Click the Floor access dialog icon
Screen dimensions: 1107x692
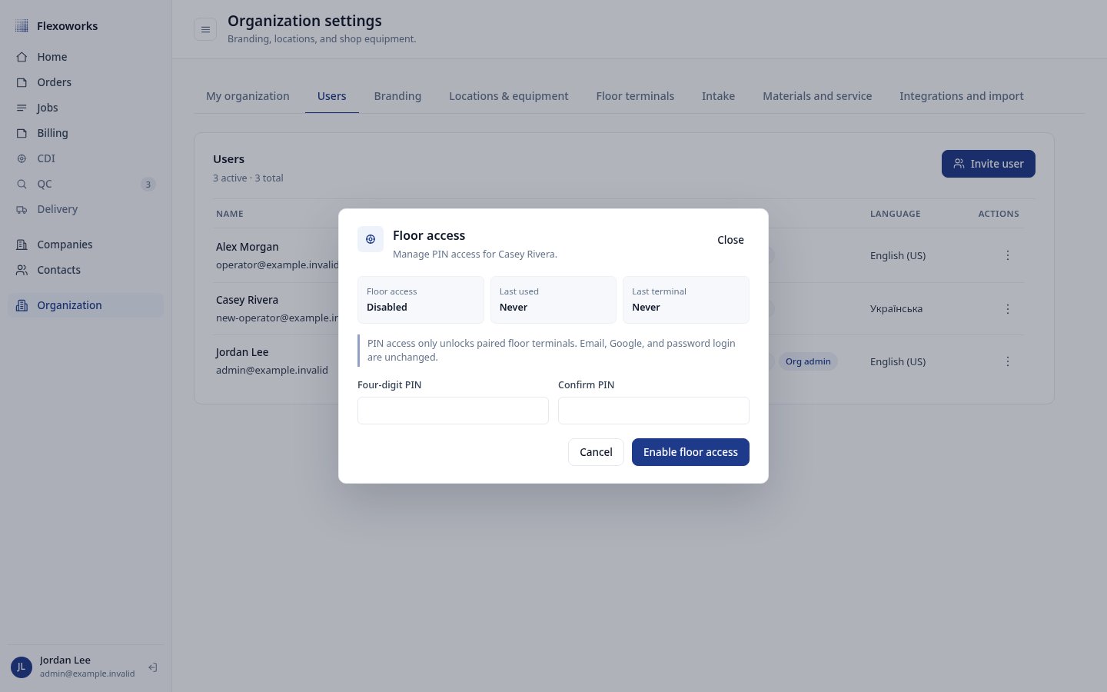point(371,239)
